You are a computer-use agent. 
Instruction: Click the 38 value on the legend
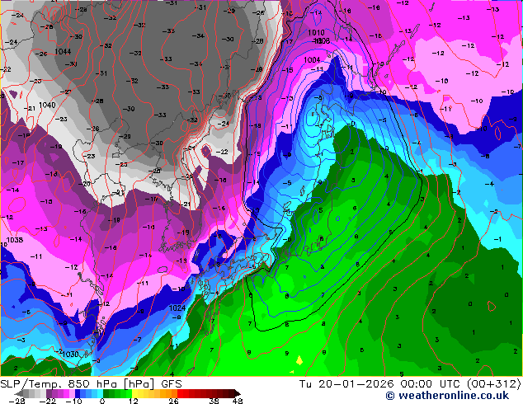pyautogui.click(x=214, y=401)
